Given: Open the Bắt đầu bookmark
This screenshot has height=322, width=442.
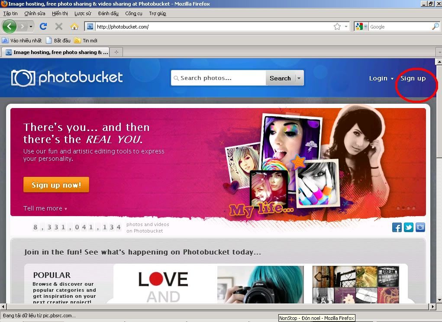Looking at the screenshot, I should click(x=58, y=41).
